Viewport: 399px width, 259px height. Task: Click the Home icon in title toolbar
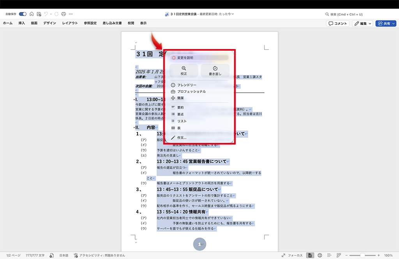point(32,14)
